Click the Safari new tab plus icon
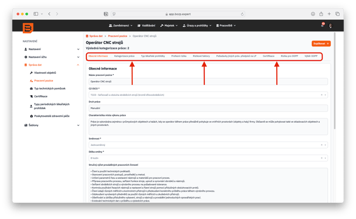The height and width of the screenshot is (219, 356). (x=330, y=13)
